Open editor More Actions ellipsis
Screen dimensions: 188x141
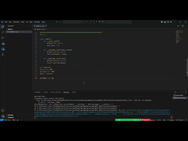186,26
